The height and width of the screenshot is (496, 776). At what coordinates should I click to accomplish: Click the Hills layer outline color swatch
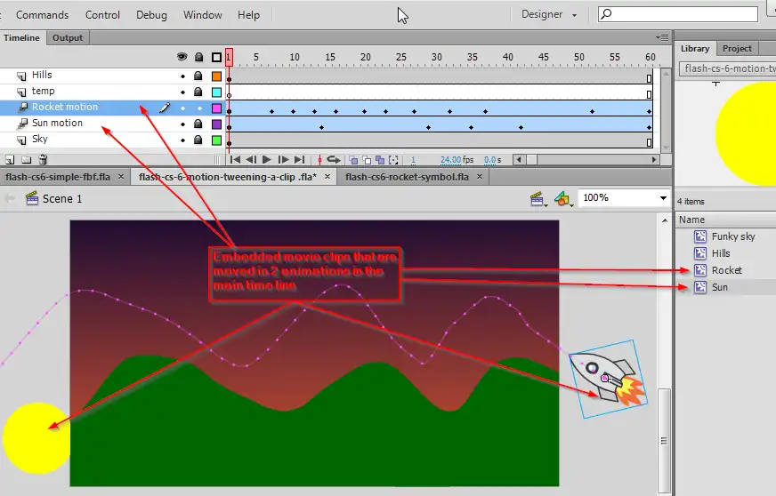pos(216,76)
